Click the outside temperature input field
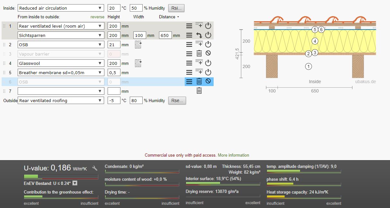This screenshot has height=208, width=390. click(114, 100)
